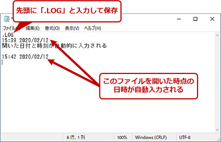Minimize the Notepad window
The height and width of the screenshot is (142, 221).
coord(179,19)
